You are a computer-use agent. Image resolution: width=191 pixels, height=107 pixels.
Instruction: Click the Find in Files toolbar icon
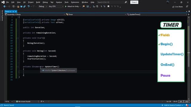coord(84,7)
